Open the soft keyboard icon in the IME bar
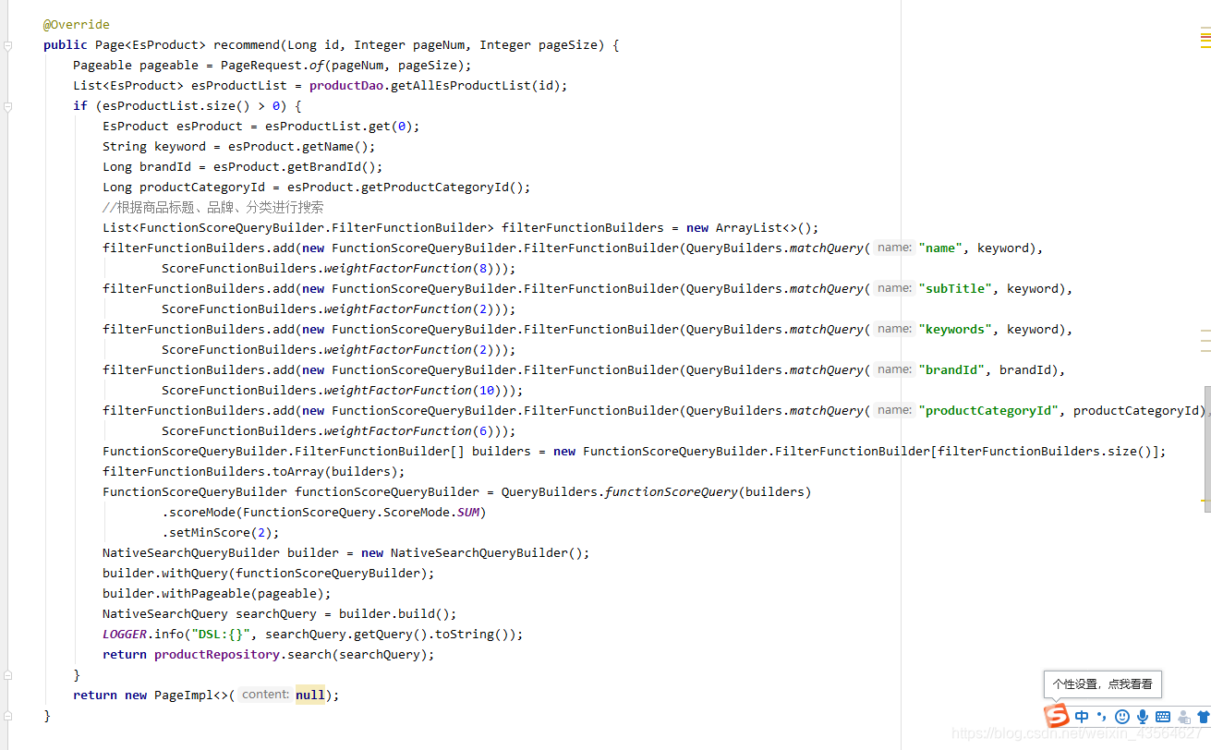 [x=1163, y=717]
